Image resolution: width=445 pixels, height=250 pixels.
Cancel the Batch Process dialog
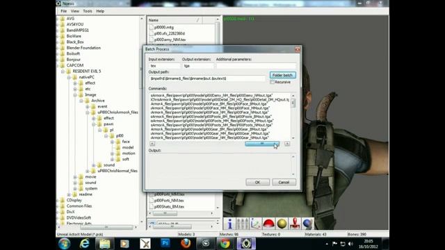coord(284,182)
